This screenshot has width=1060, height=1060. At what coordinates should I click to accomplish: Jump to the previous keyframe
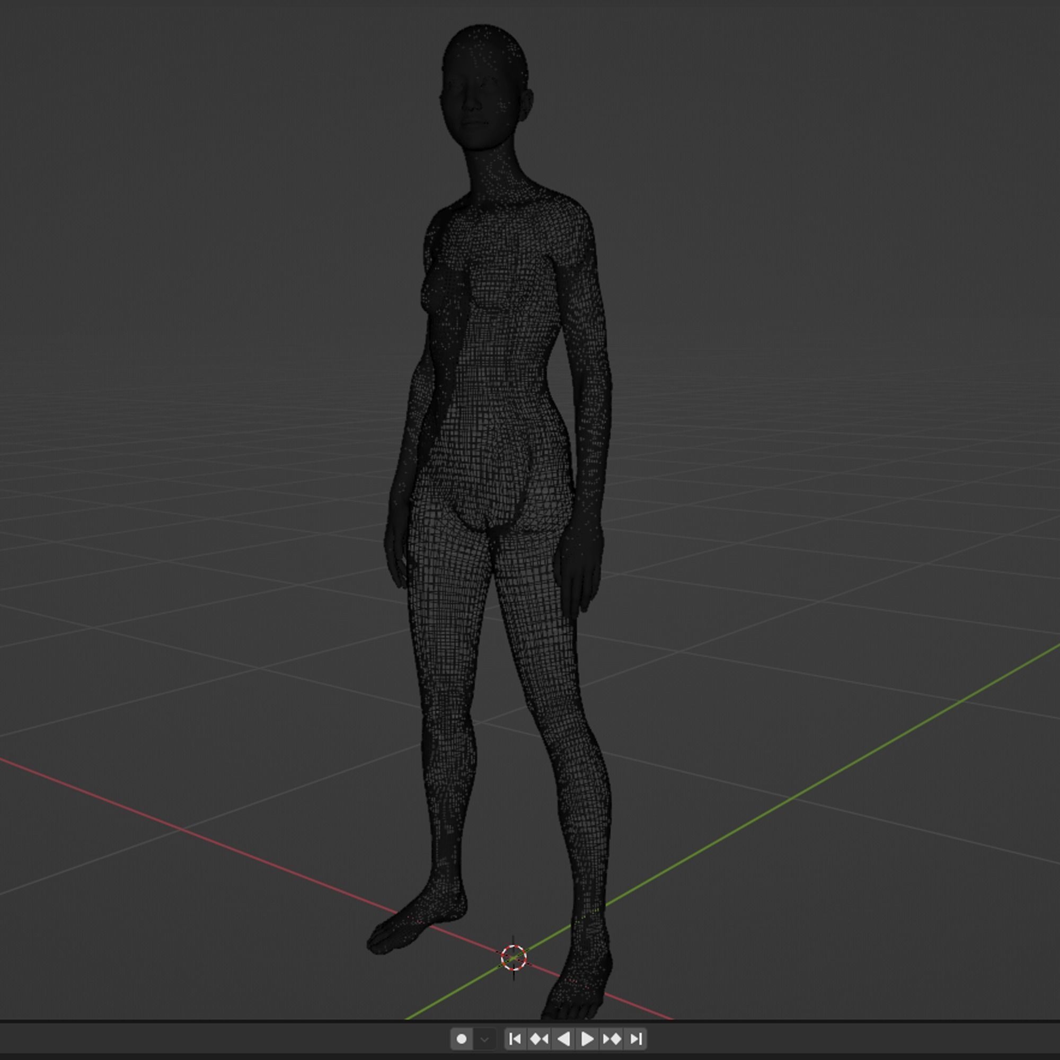539,1039
